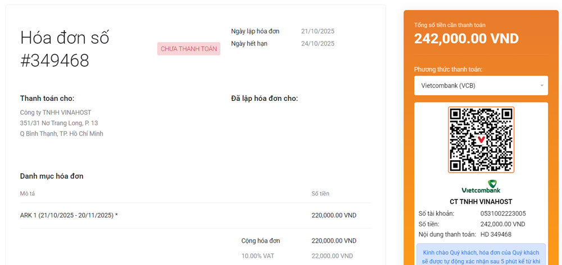Click the due date 24/10/2025
Image resolution: width=562 pixels, height=265 pixels.
(318, 44)
